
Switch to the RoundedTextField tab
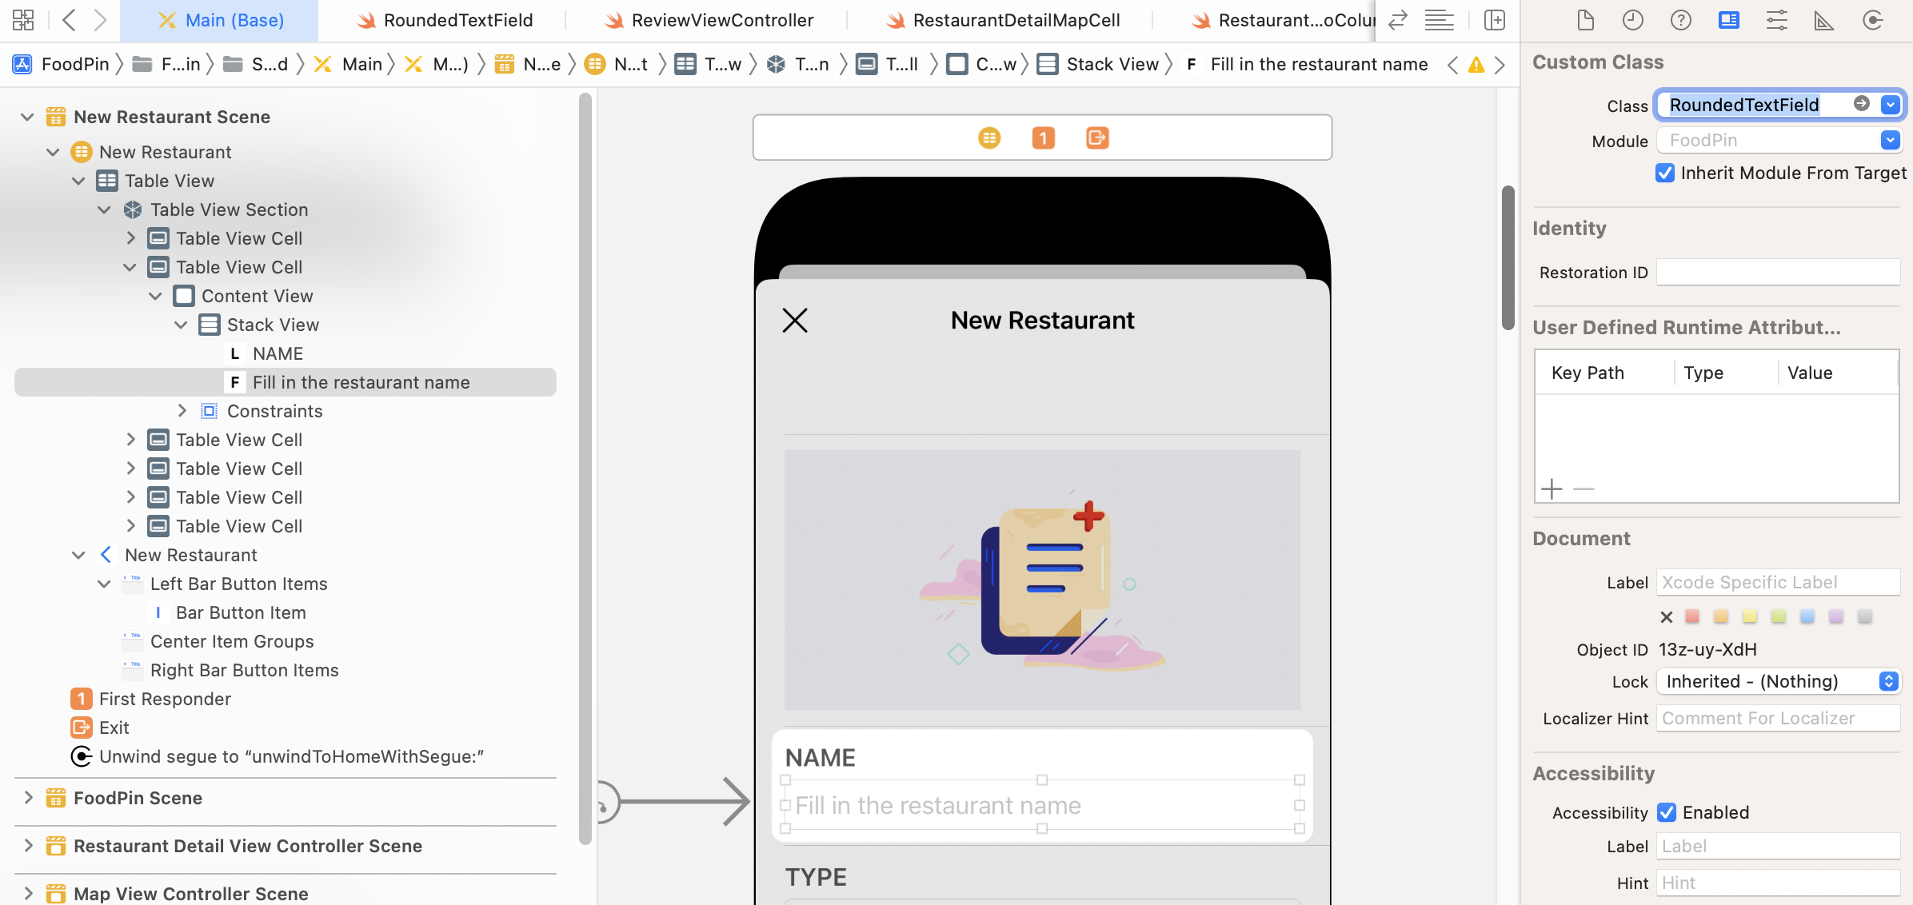[x=445, y=20]
